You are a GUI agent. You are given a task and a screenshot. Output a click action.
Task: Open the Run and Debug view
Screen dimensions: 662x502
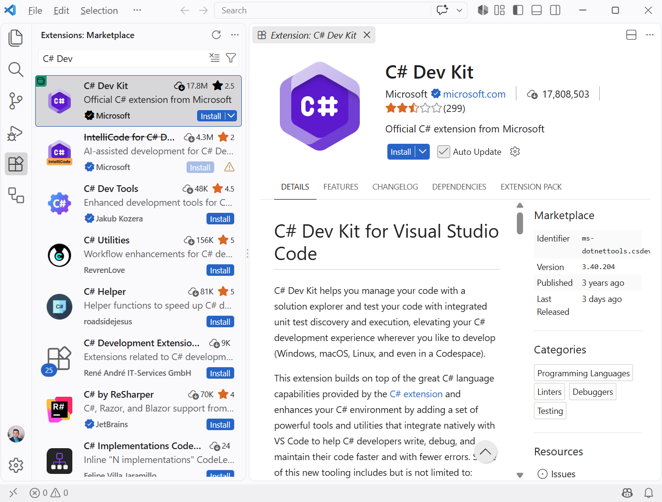pyautogui.click(x=16, y=133)
